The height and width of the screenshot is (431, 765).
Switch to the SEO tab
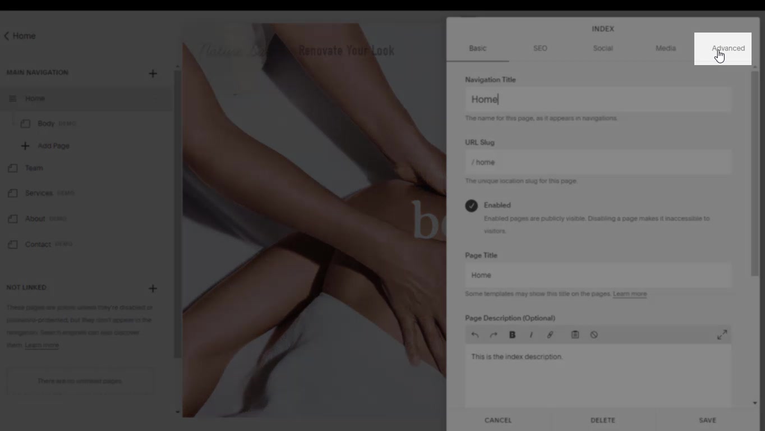pyautogui.click(x=540, y=48)
